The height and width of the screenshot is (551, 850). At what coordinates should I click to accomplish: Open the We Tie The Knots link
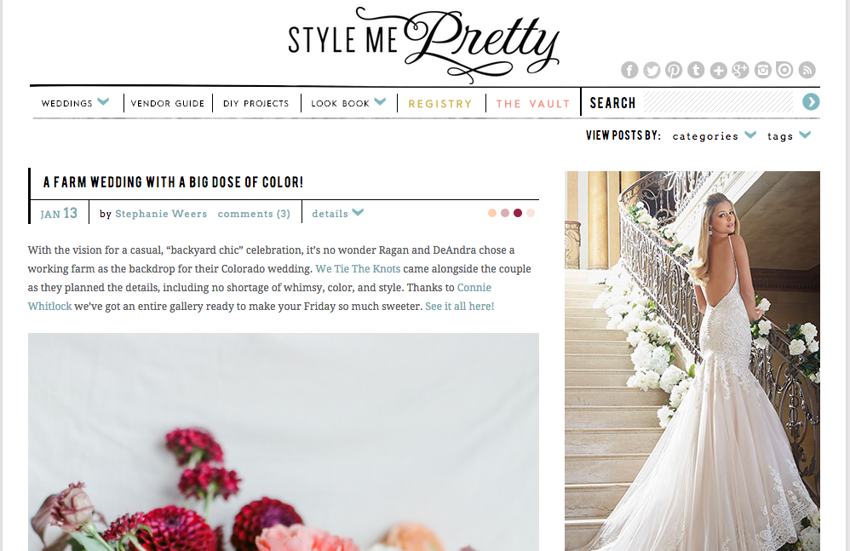click(x=358, y=269)
